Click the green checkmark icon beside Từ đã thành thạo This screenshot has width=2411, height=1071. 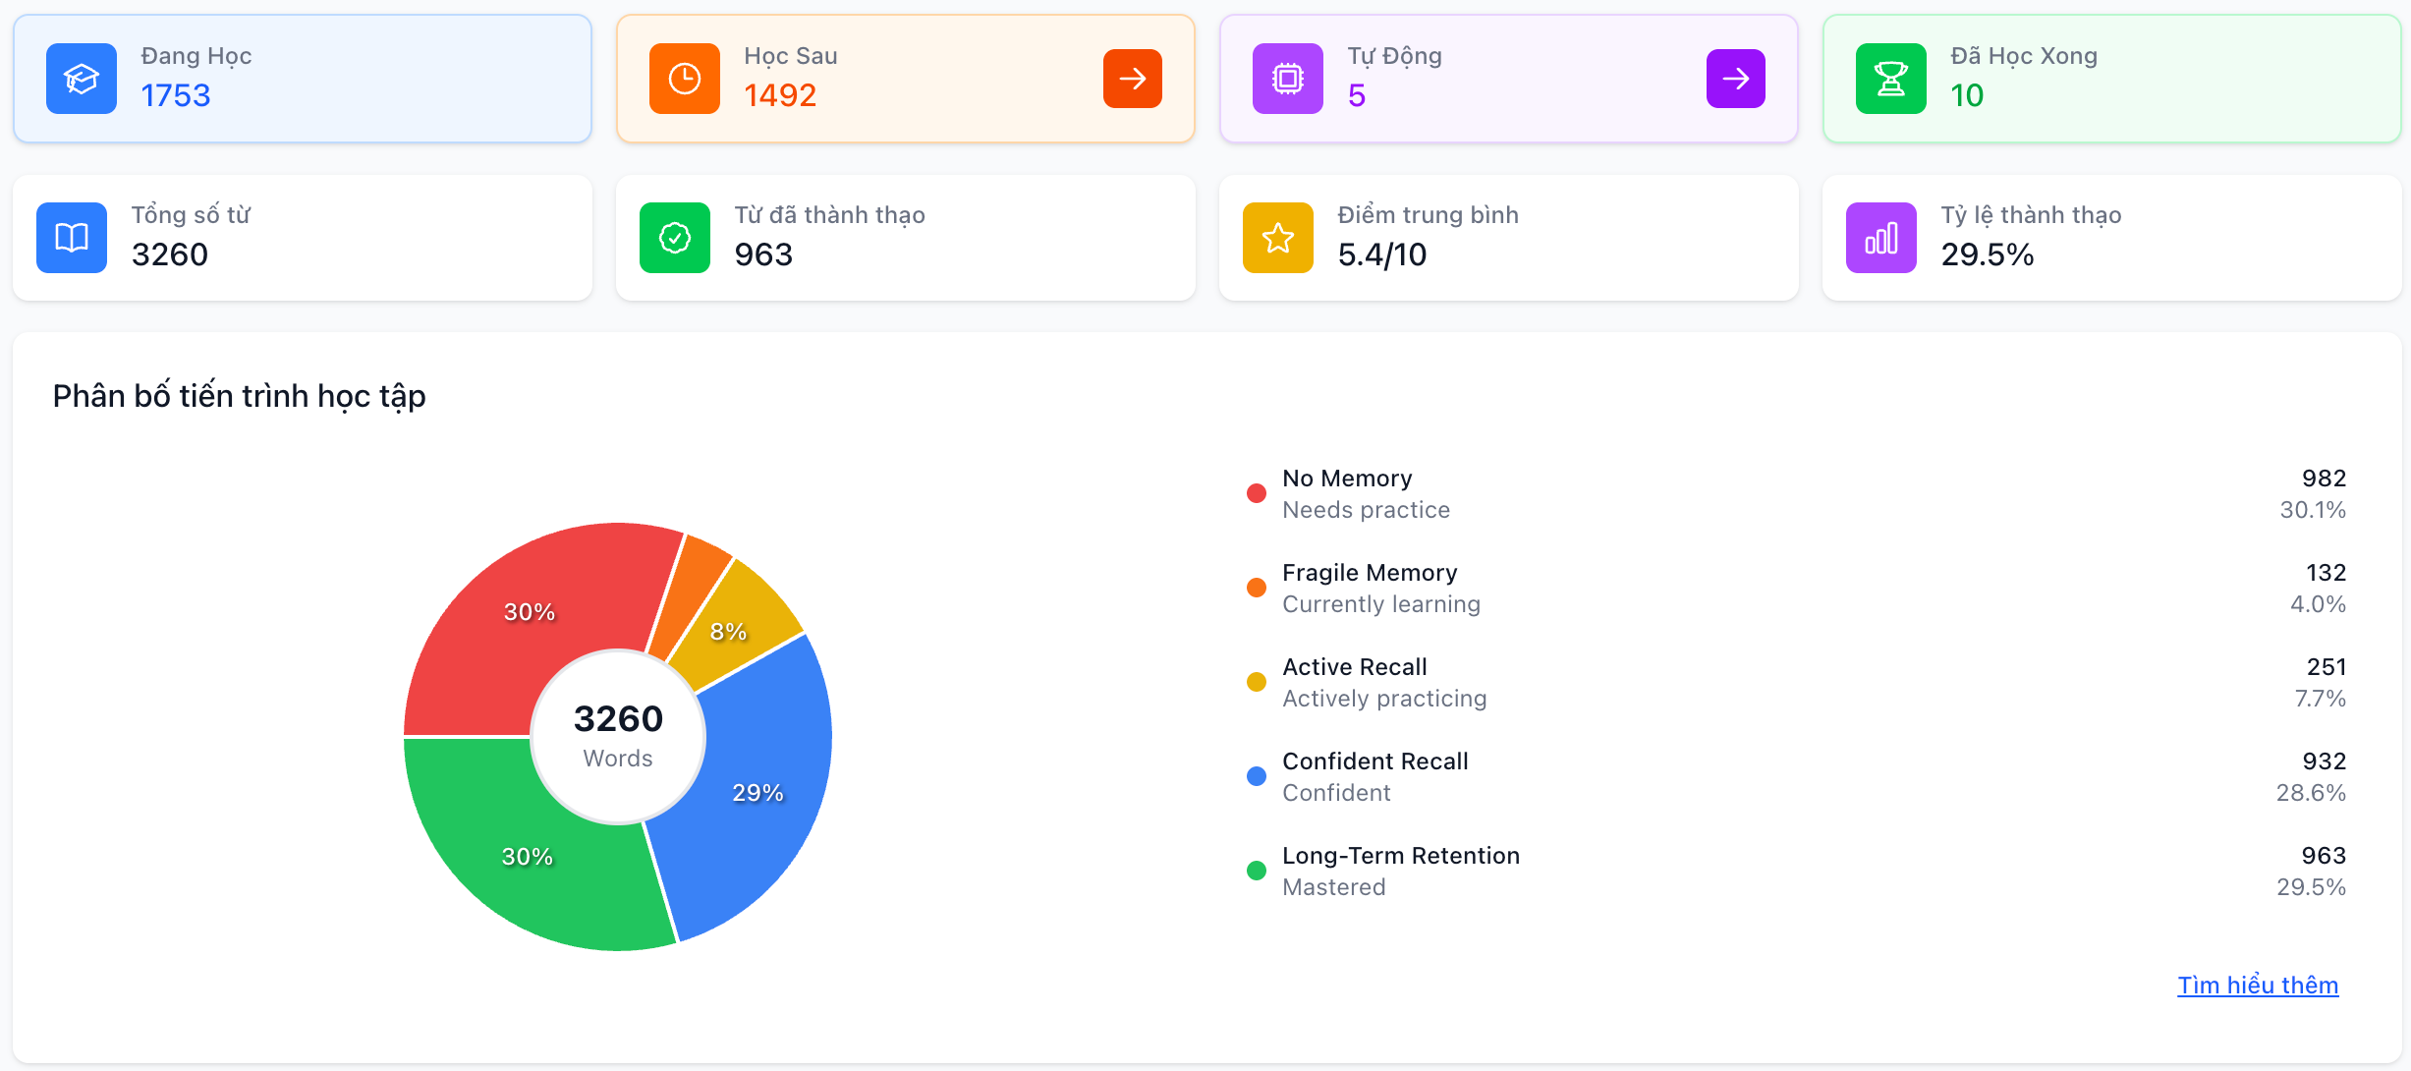tap(674, 237)
